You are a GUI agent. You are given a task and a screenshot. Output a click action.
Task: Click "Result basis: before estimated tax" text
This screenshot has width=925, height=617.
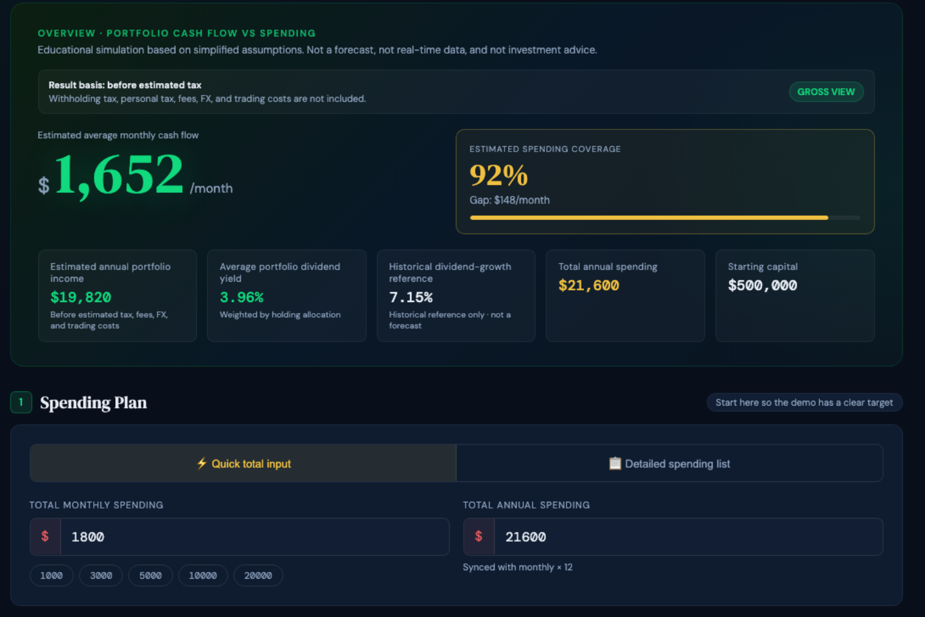(x=125, y=85)
